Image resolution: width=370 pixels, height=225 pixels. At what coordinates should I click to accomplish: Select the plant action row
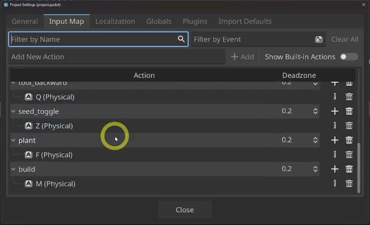(x=165, y=140)
